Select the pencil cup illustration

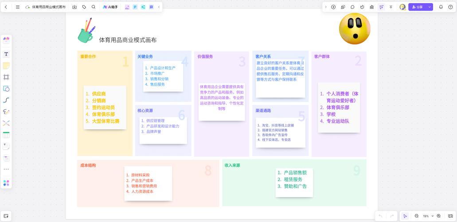86,30
